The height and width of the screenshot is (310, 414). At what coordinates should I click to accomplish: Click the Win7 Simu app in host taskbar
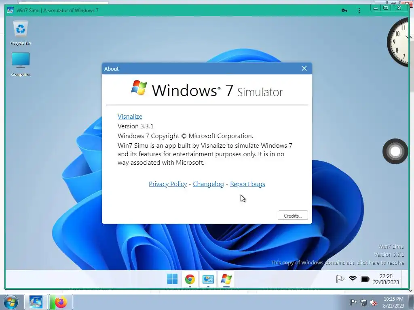point(36,302)
